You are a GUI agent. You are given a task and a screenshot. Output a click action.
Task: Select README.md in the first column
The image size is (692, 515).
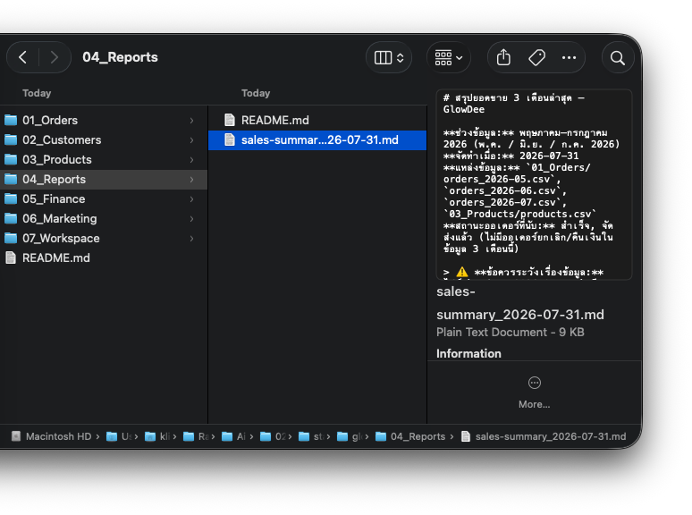point(104,257)
